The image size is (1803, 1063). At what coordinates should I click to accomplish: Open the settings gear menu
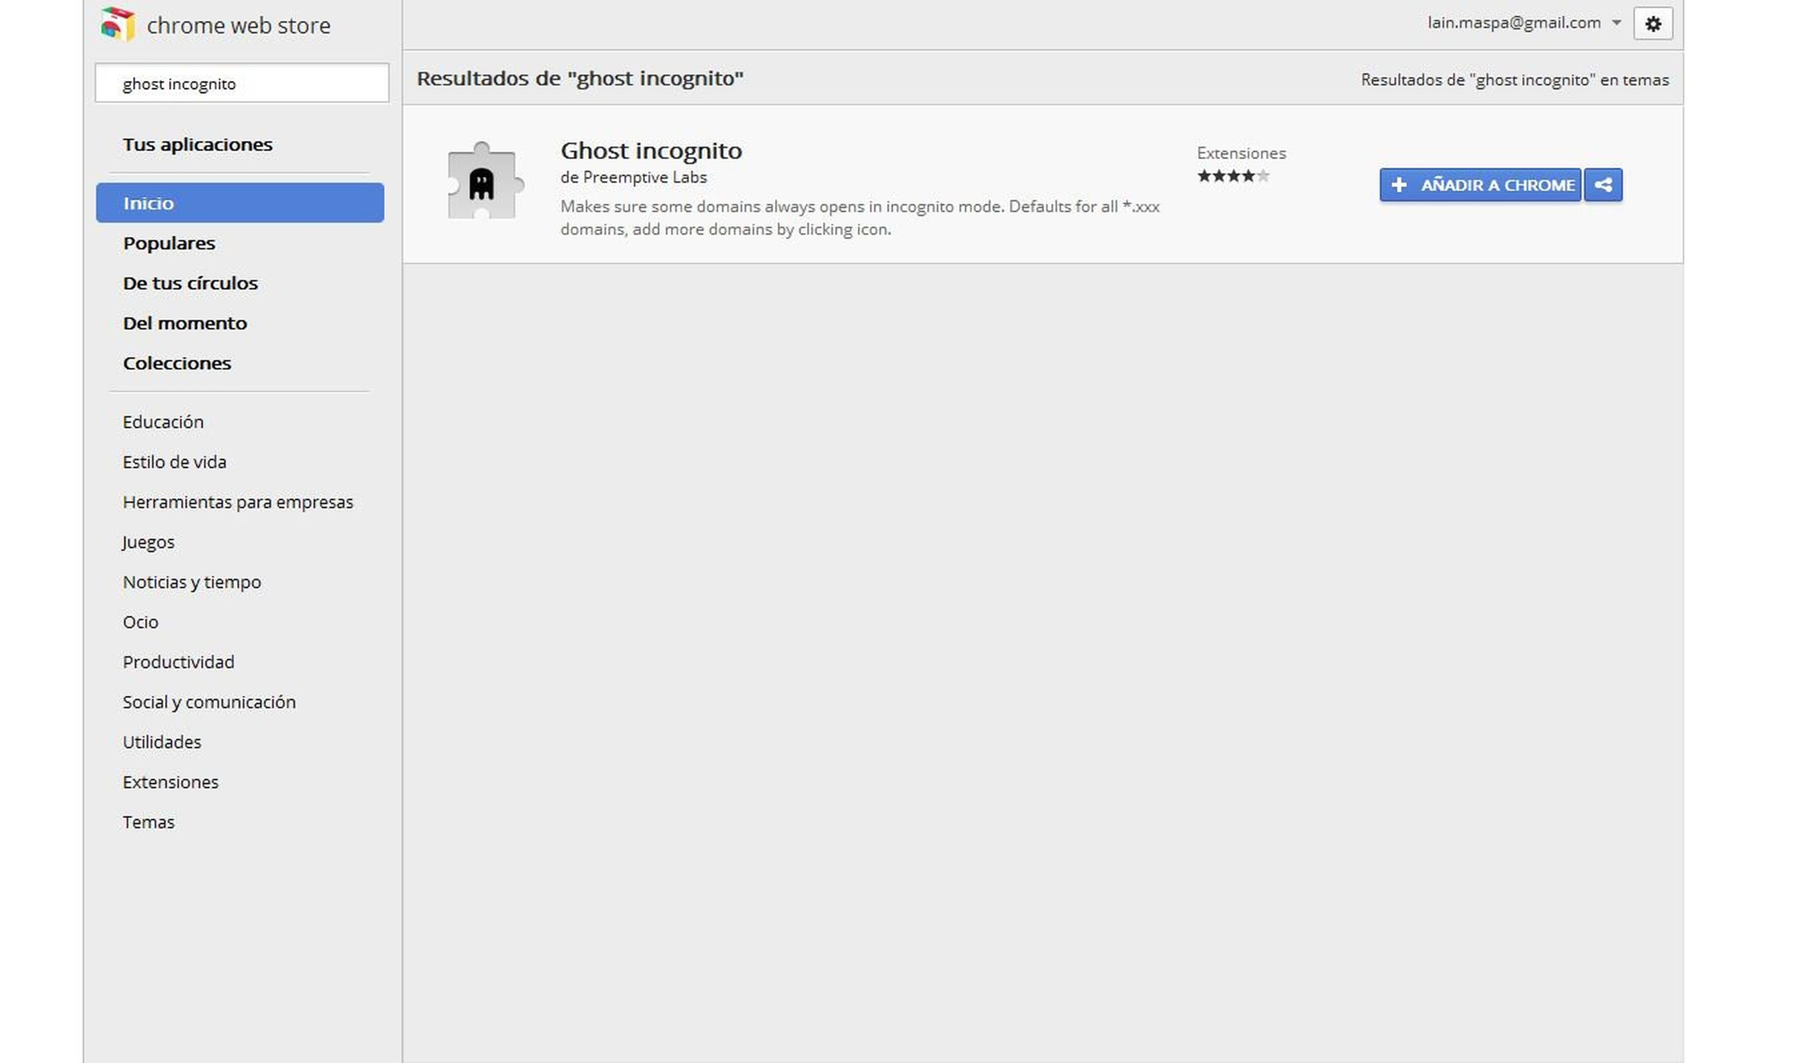click(x=1652, y=23)
